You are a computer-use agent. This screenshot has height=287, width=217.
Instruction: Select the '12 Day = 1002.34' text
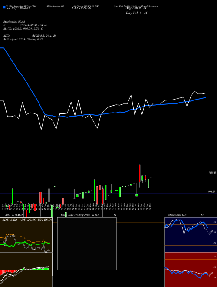pyautogui.click(x=18, y=8)
